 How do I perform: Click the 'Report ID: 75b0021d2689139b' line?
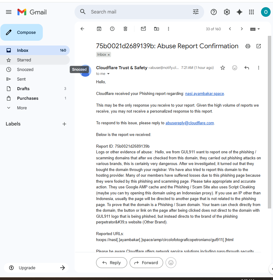point(123,146)
